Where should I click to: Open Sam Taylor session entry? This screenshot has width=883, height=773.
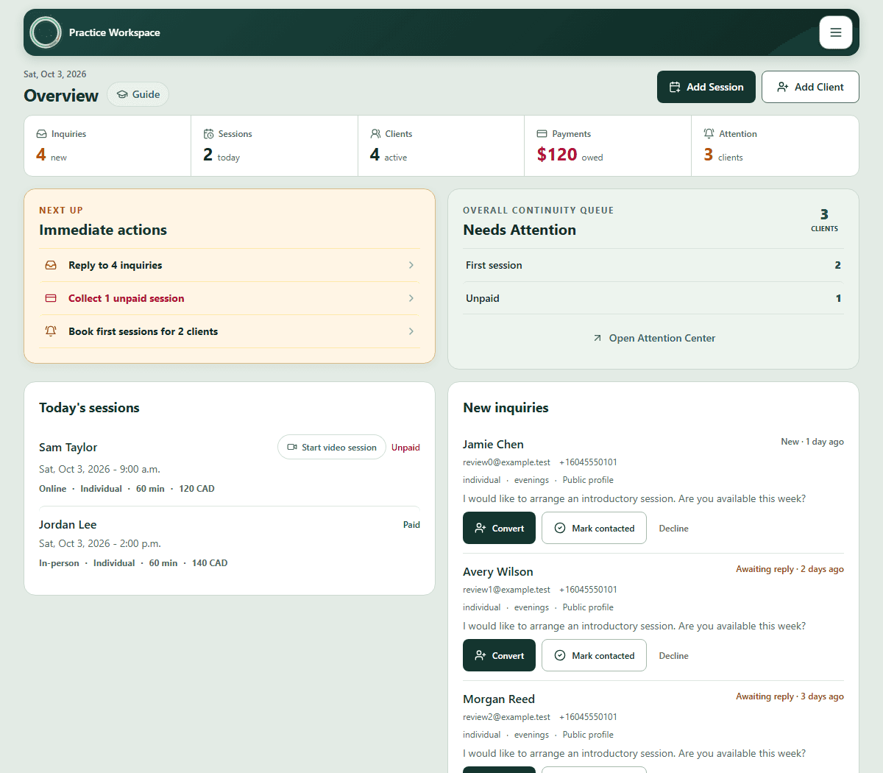pyautogui.click(x=230, y=467)
